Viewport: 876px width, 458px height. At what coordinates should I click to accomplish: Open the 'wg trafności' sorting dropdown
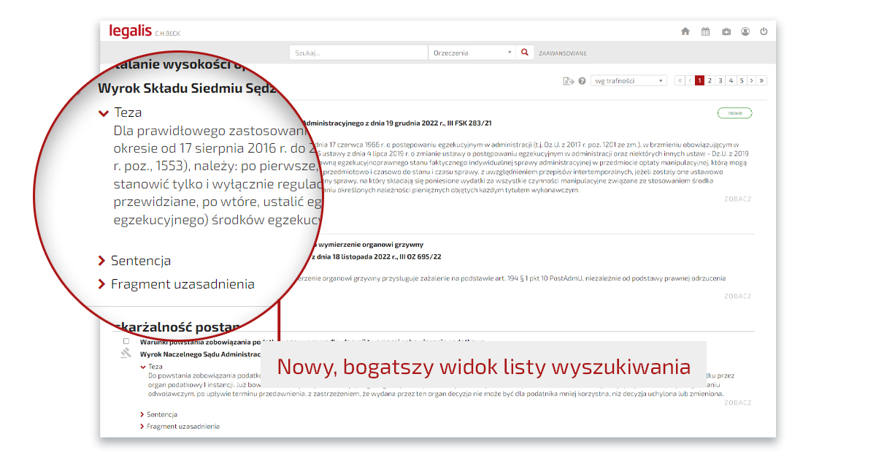click(629, 81)
